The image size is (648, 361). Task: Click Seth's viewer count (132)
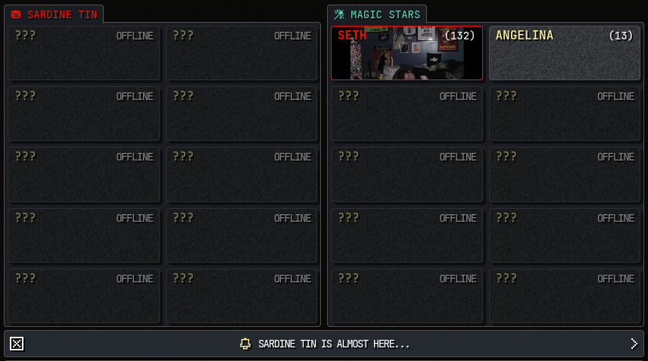pyautogui.click(x=460, y=36)
